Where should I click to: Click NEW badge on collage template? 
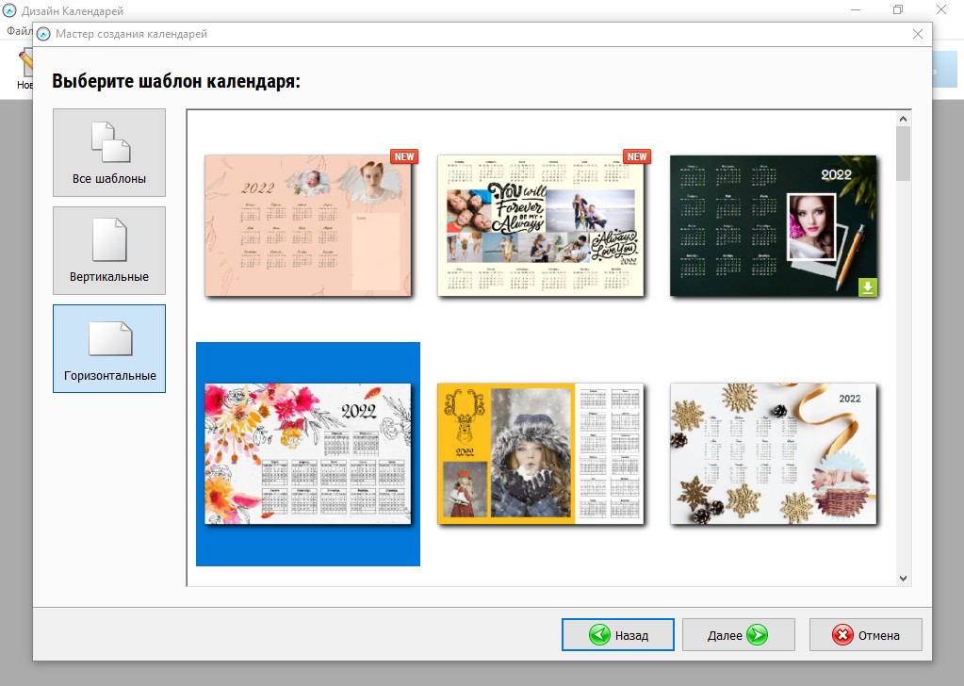click(x=637, y=156)
